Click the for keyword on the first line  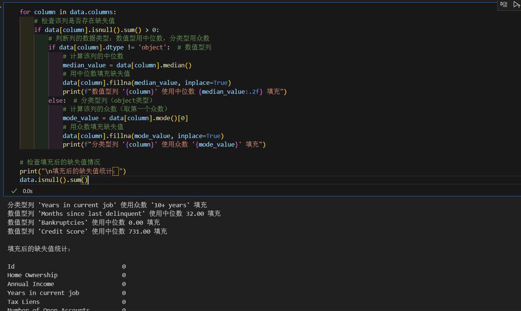click(25, 12)
